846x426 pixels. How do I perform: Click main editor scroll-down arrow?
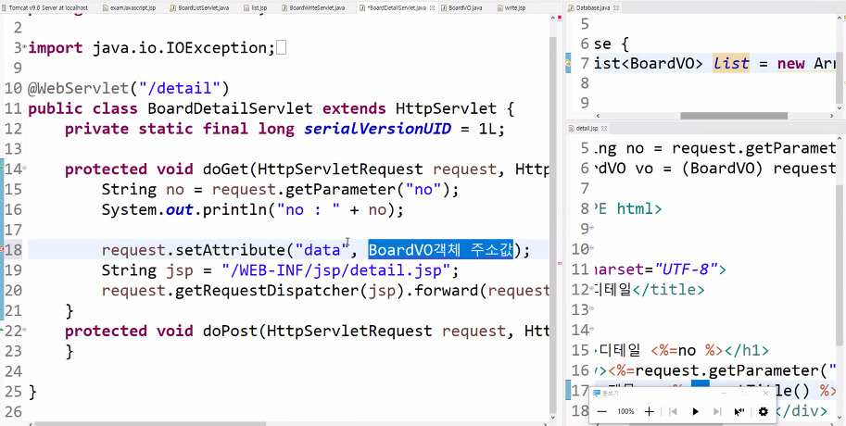pyautogui.click(x=552, y=417)
